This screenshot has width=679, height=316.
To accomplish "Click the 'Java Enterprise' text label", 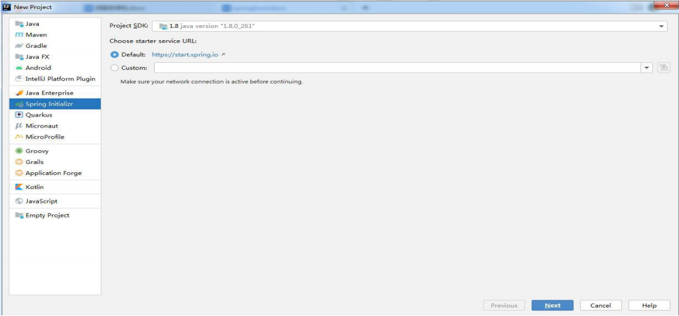I will point(49,93).
